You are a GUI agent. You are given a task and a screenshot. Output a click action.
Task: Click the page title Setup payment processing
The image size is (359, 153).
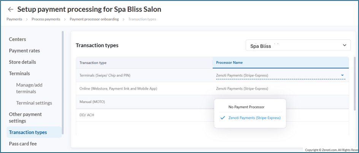tap(89, 9)
